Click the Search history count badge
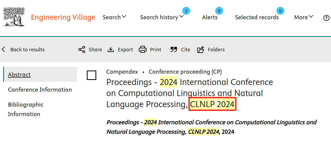331x151 pixels. (x=186, y=11)
